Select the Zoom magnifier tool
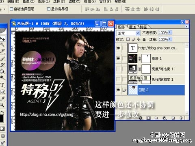The image size is (195, 146). 2,105
